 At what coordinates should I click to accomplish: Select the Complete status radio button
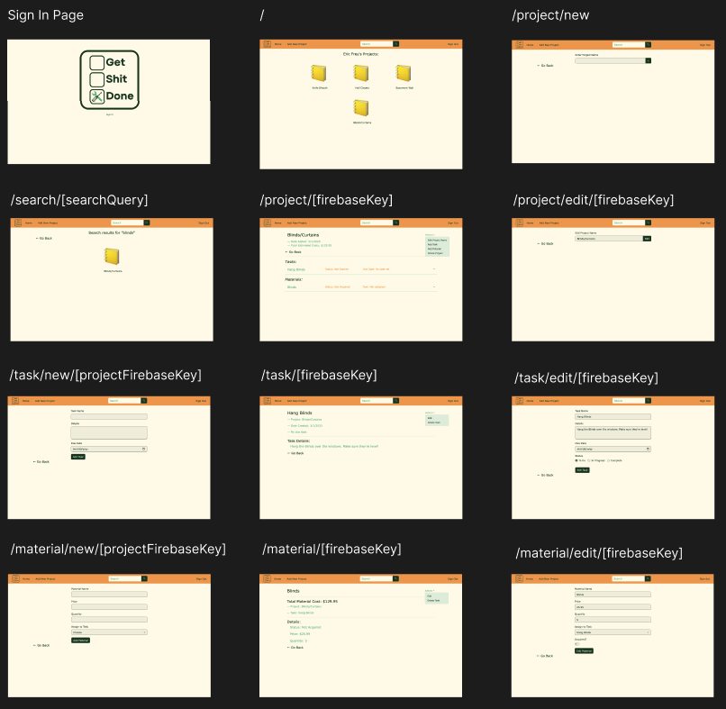610,460
